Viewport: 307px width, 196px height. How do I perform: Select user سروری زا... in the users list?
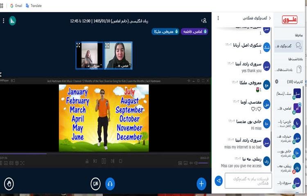289,183
